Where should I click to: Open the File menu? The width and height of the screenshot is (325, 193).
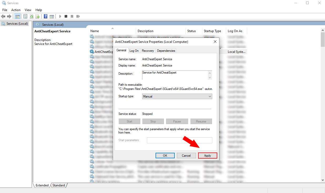(5, 10)
